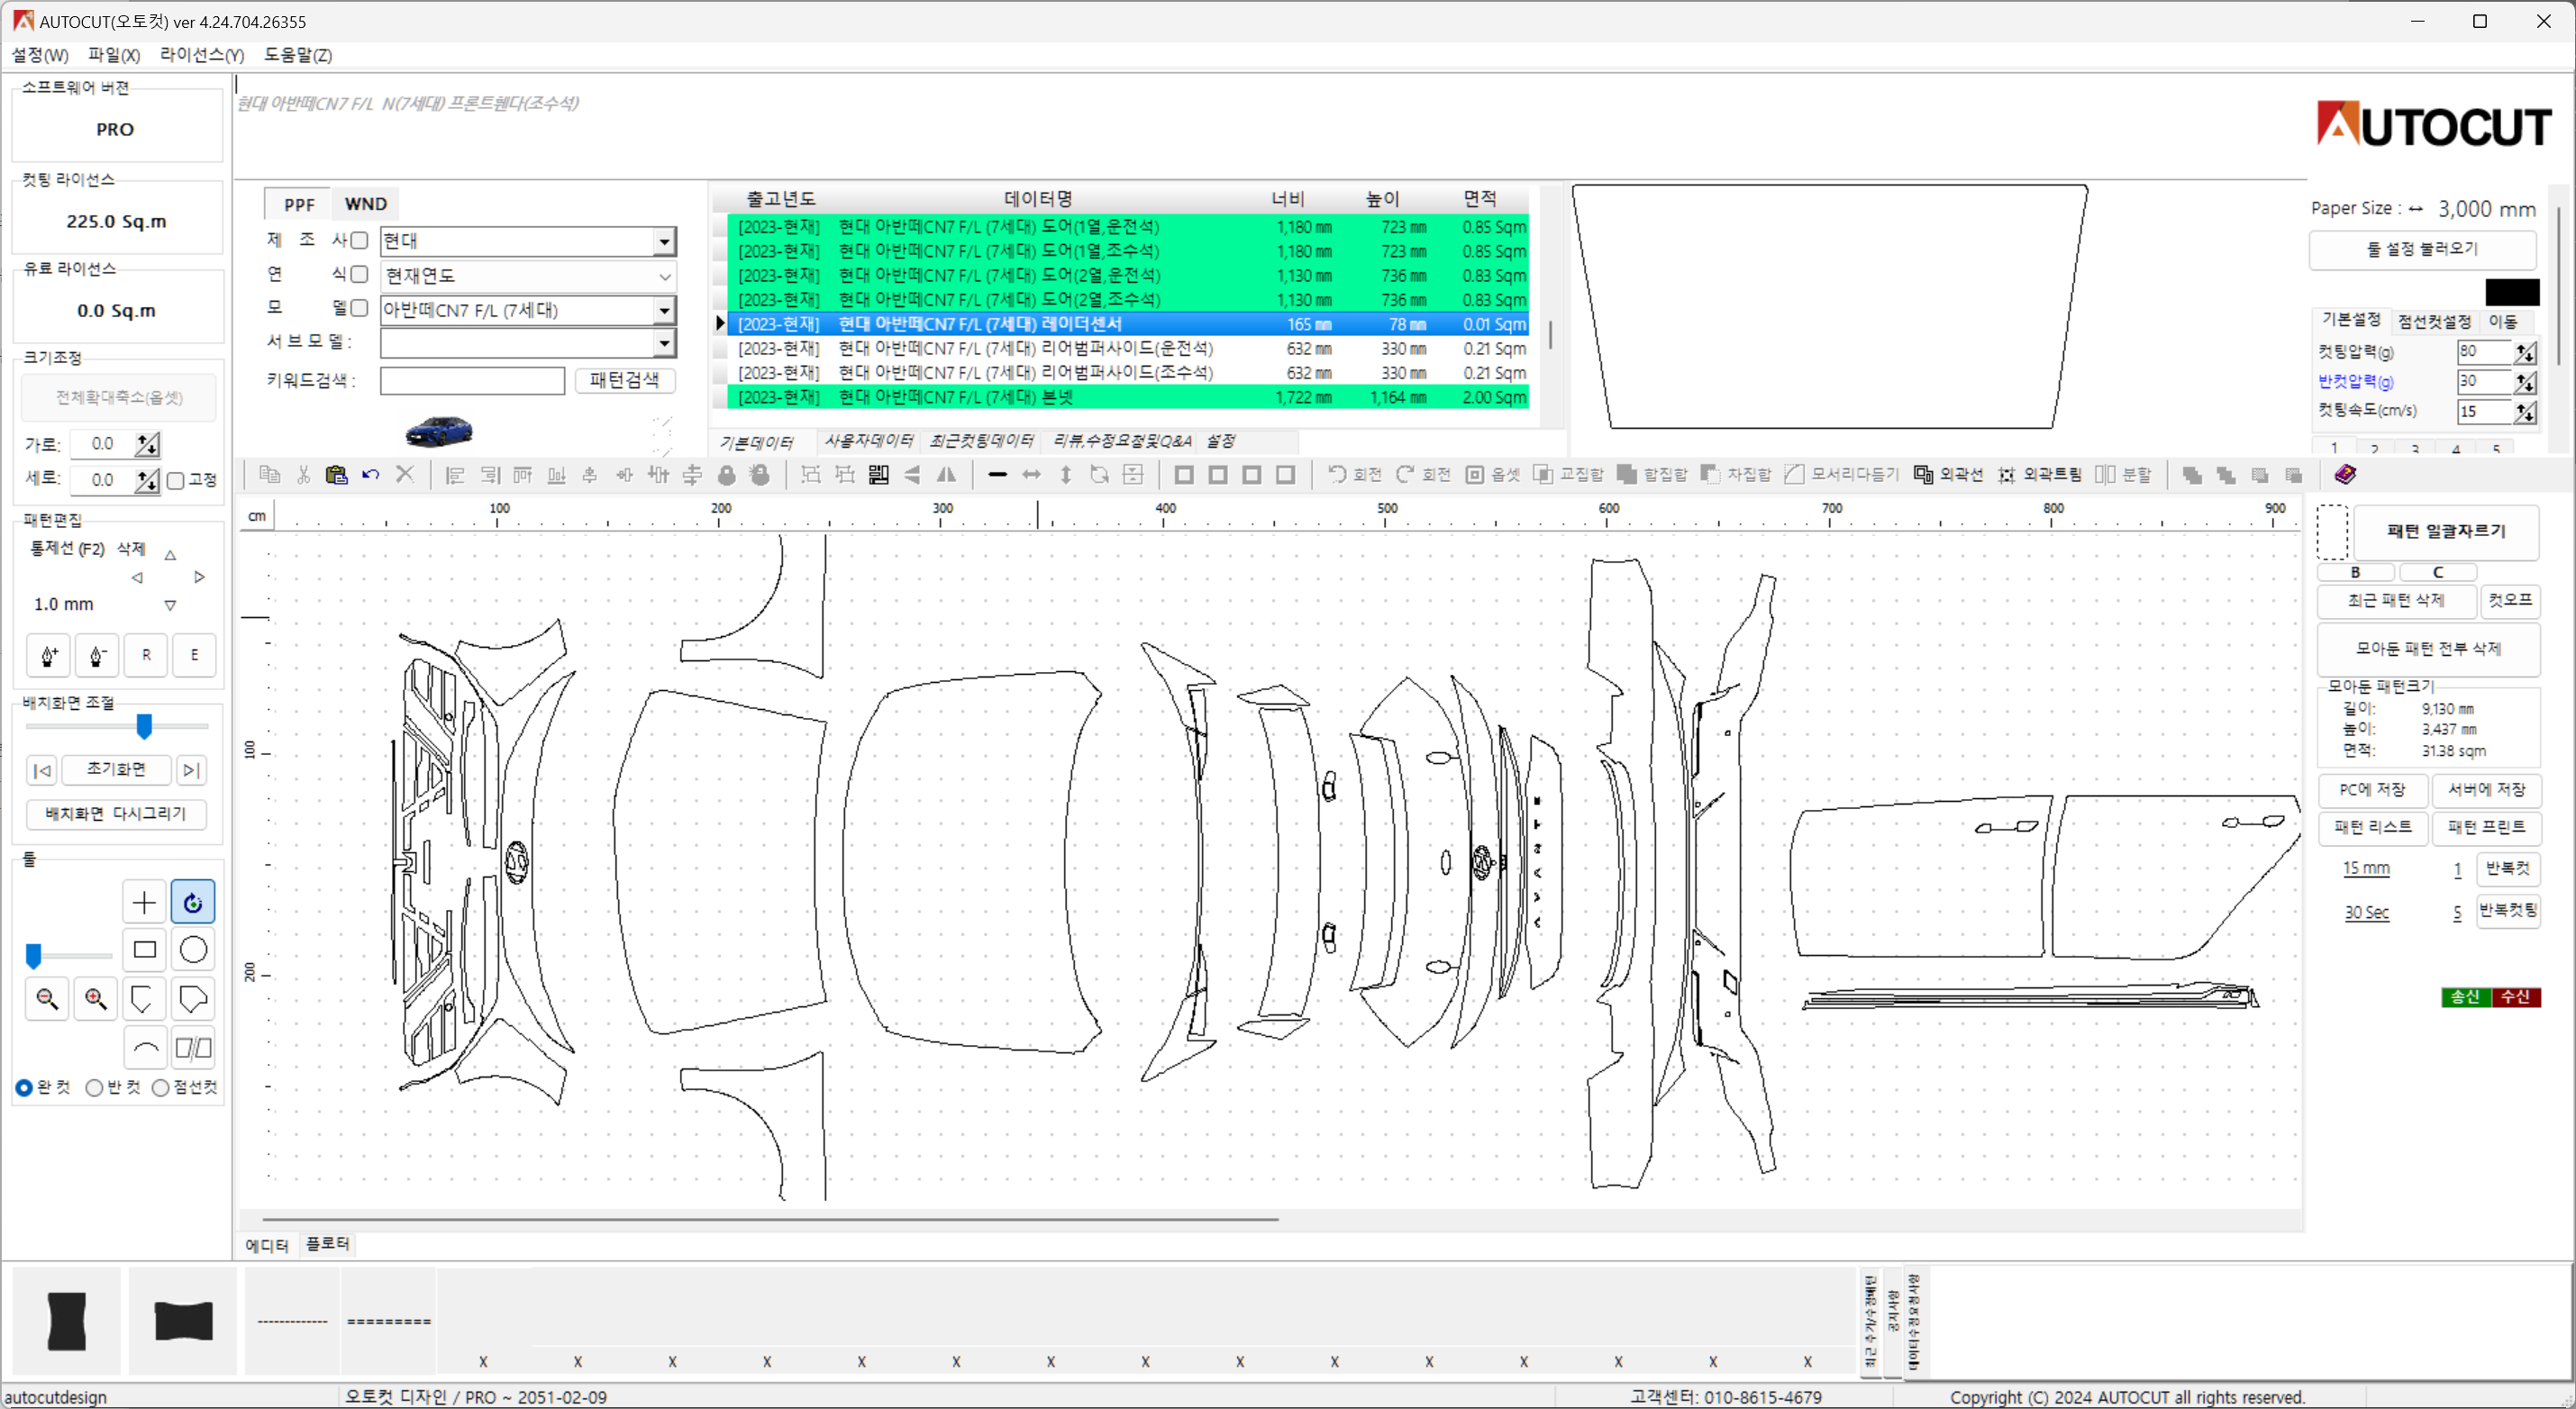Select the arc curve tool
Image resolution: width=2576 pixels, height=1409 pixels.
(x=144, y=1048)
